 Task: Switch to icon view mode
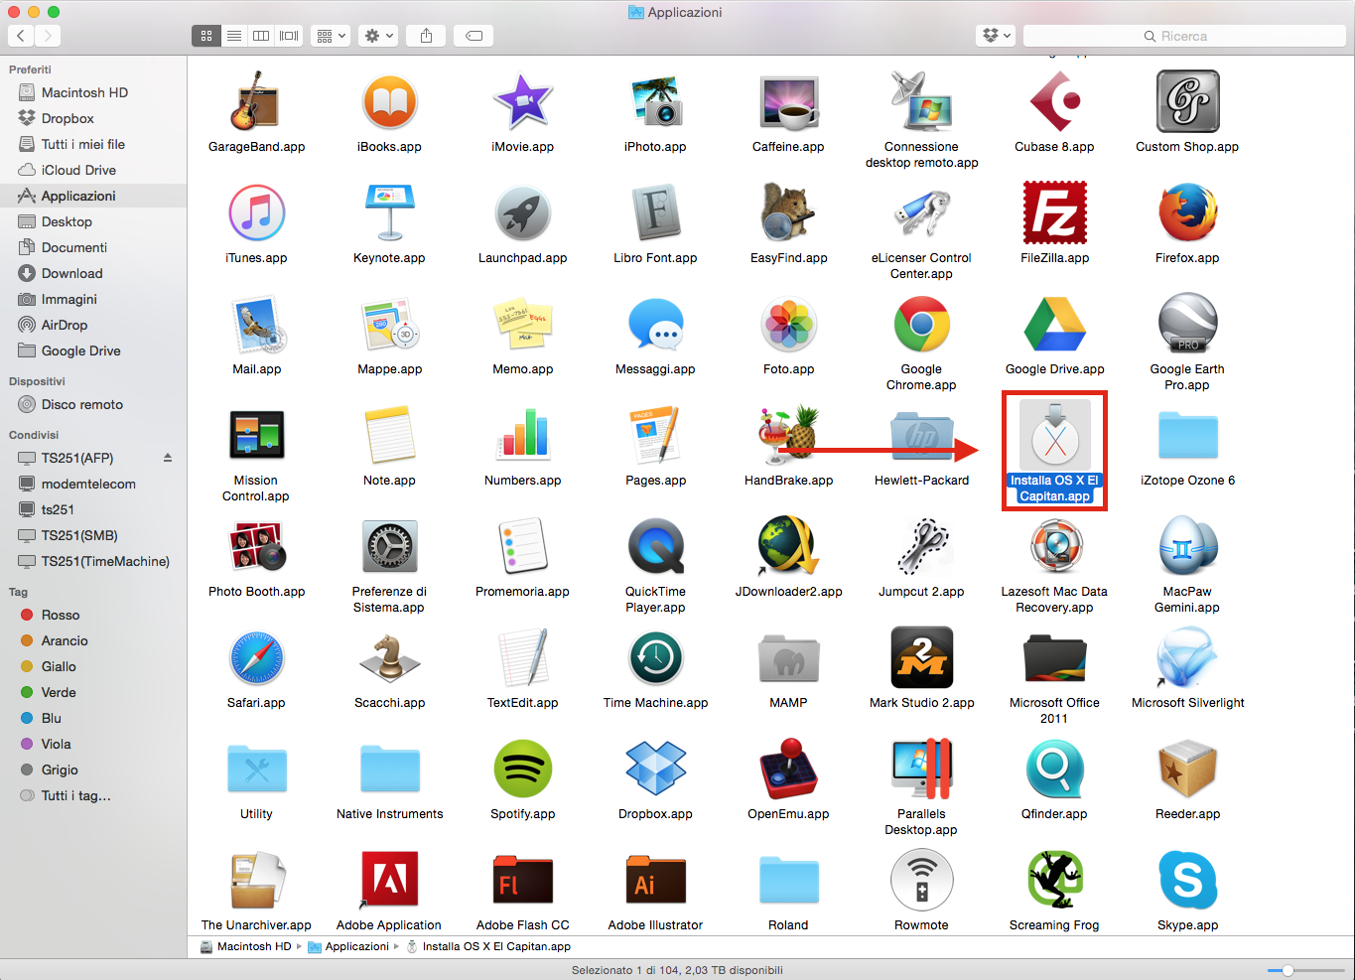pos(206,36)
